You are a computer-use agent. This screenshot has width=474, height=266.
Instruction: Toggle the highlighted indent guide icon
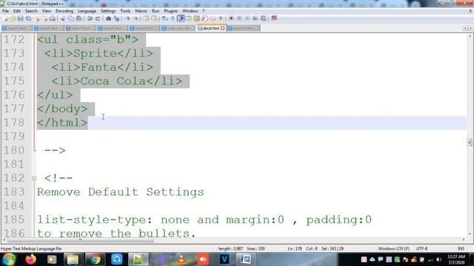[x=181, y=18]
